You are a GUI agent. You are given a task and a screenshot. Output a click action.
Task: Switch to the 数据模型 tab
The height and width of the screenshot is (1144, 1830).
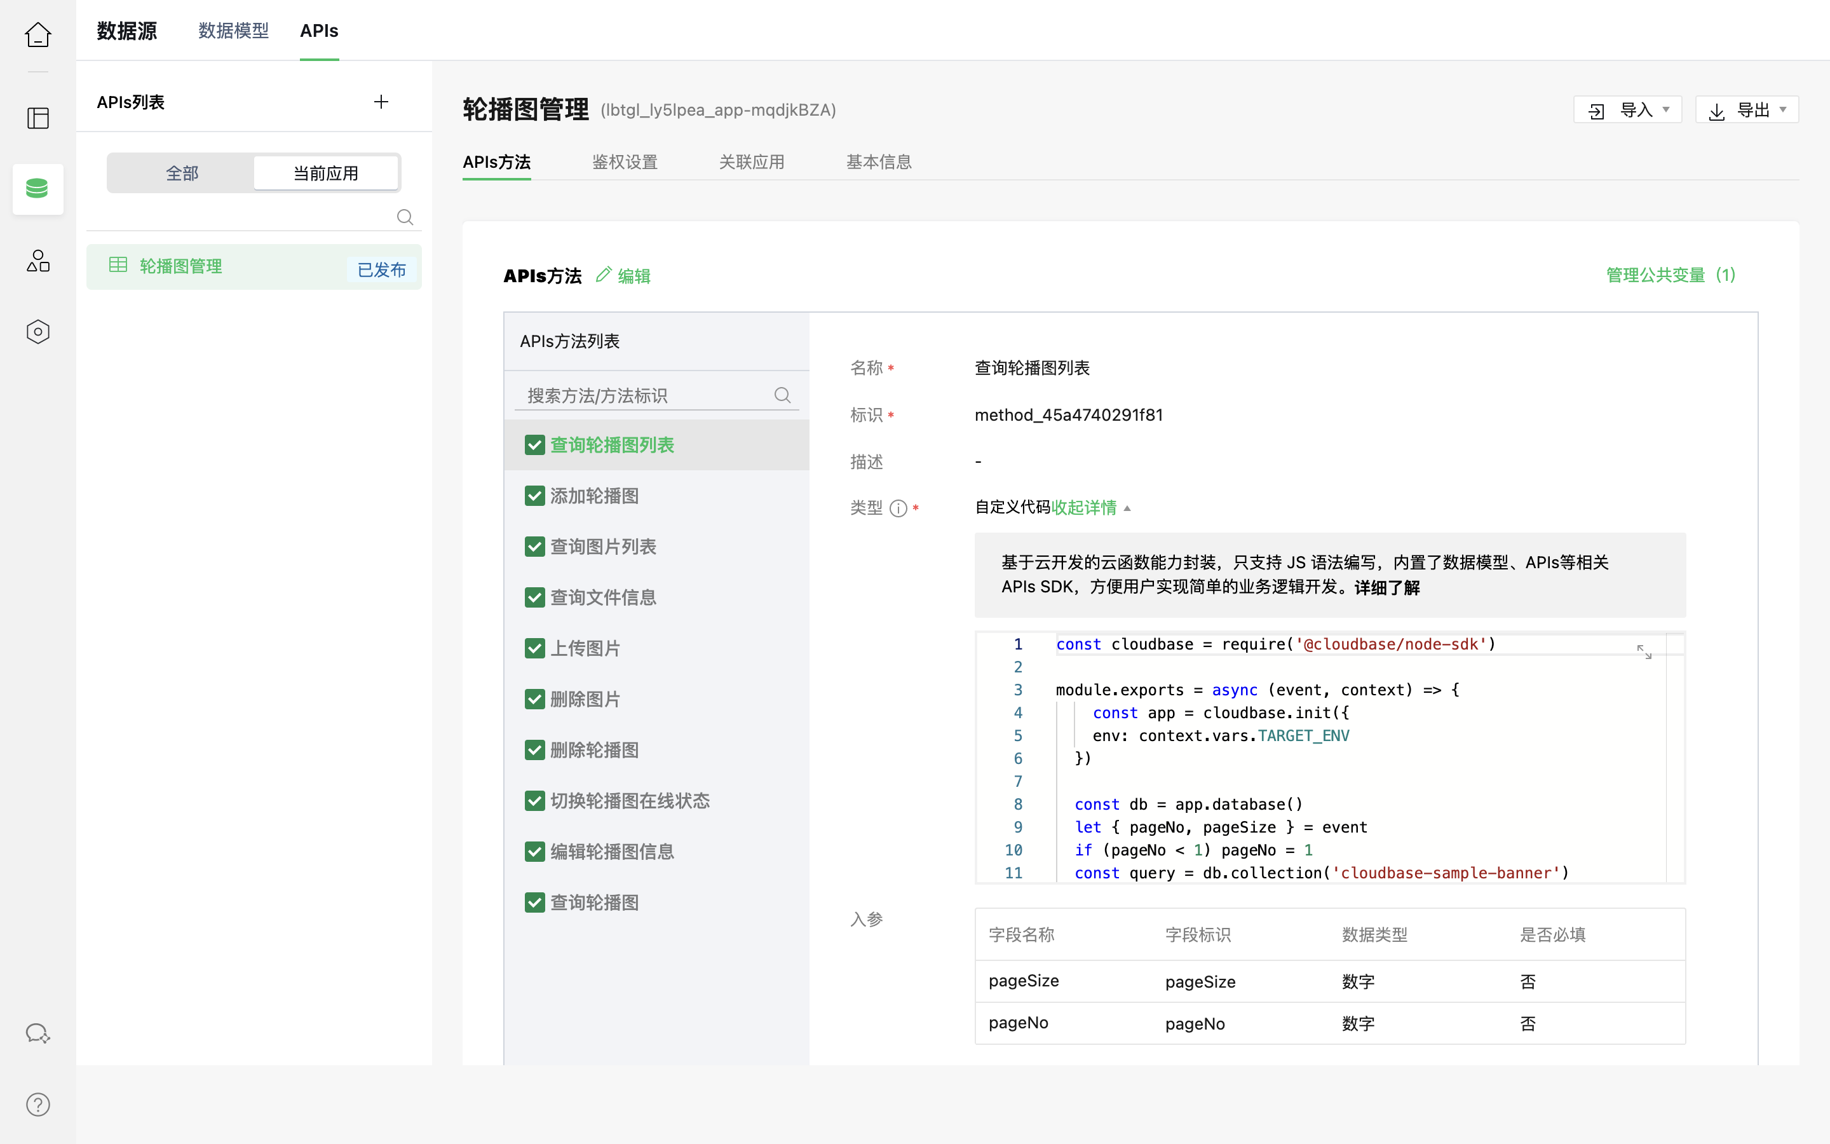[233, 31]
